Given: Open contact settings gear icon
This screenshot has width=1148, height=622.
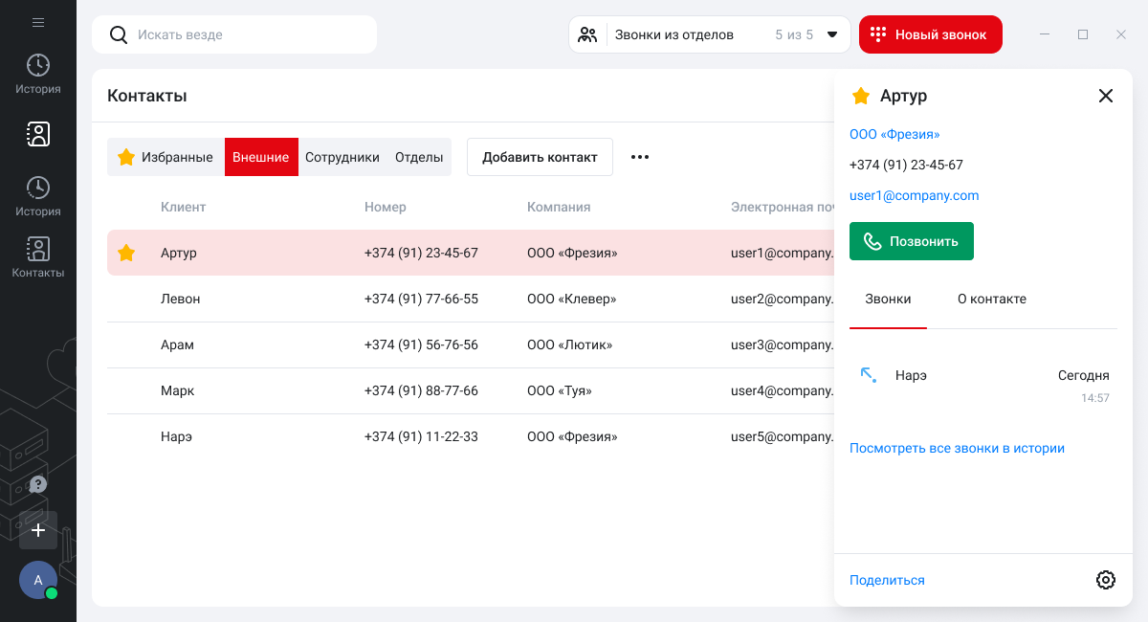Looking at the screenshot, I should (1106, 580).
